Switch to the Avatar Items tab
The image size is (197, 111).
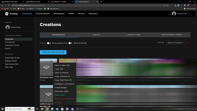[x=134, y=35]
